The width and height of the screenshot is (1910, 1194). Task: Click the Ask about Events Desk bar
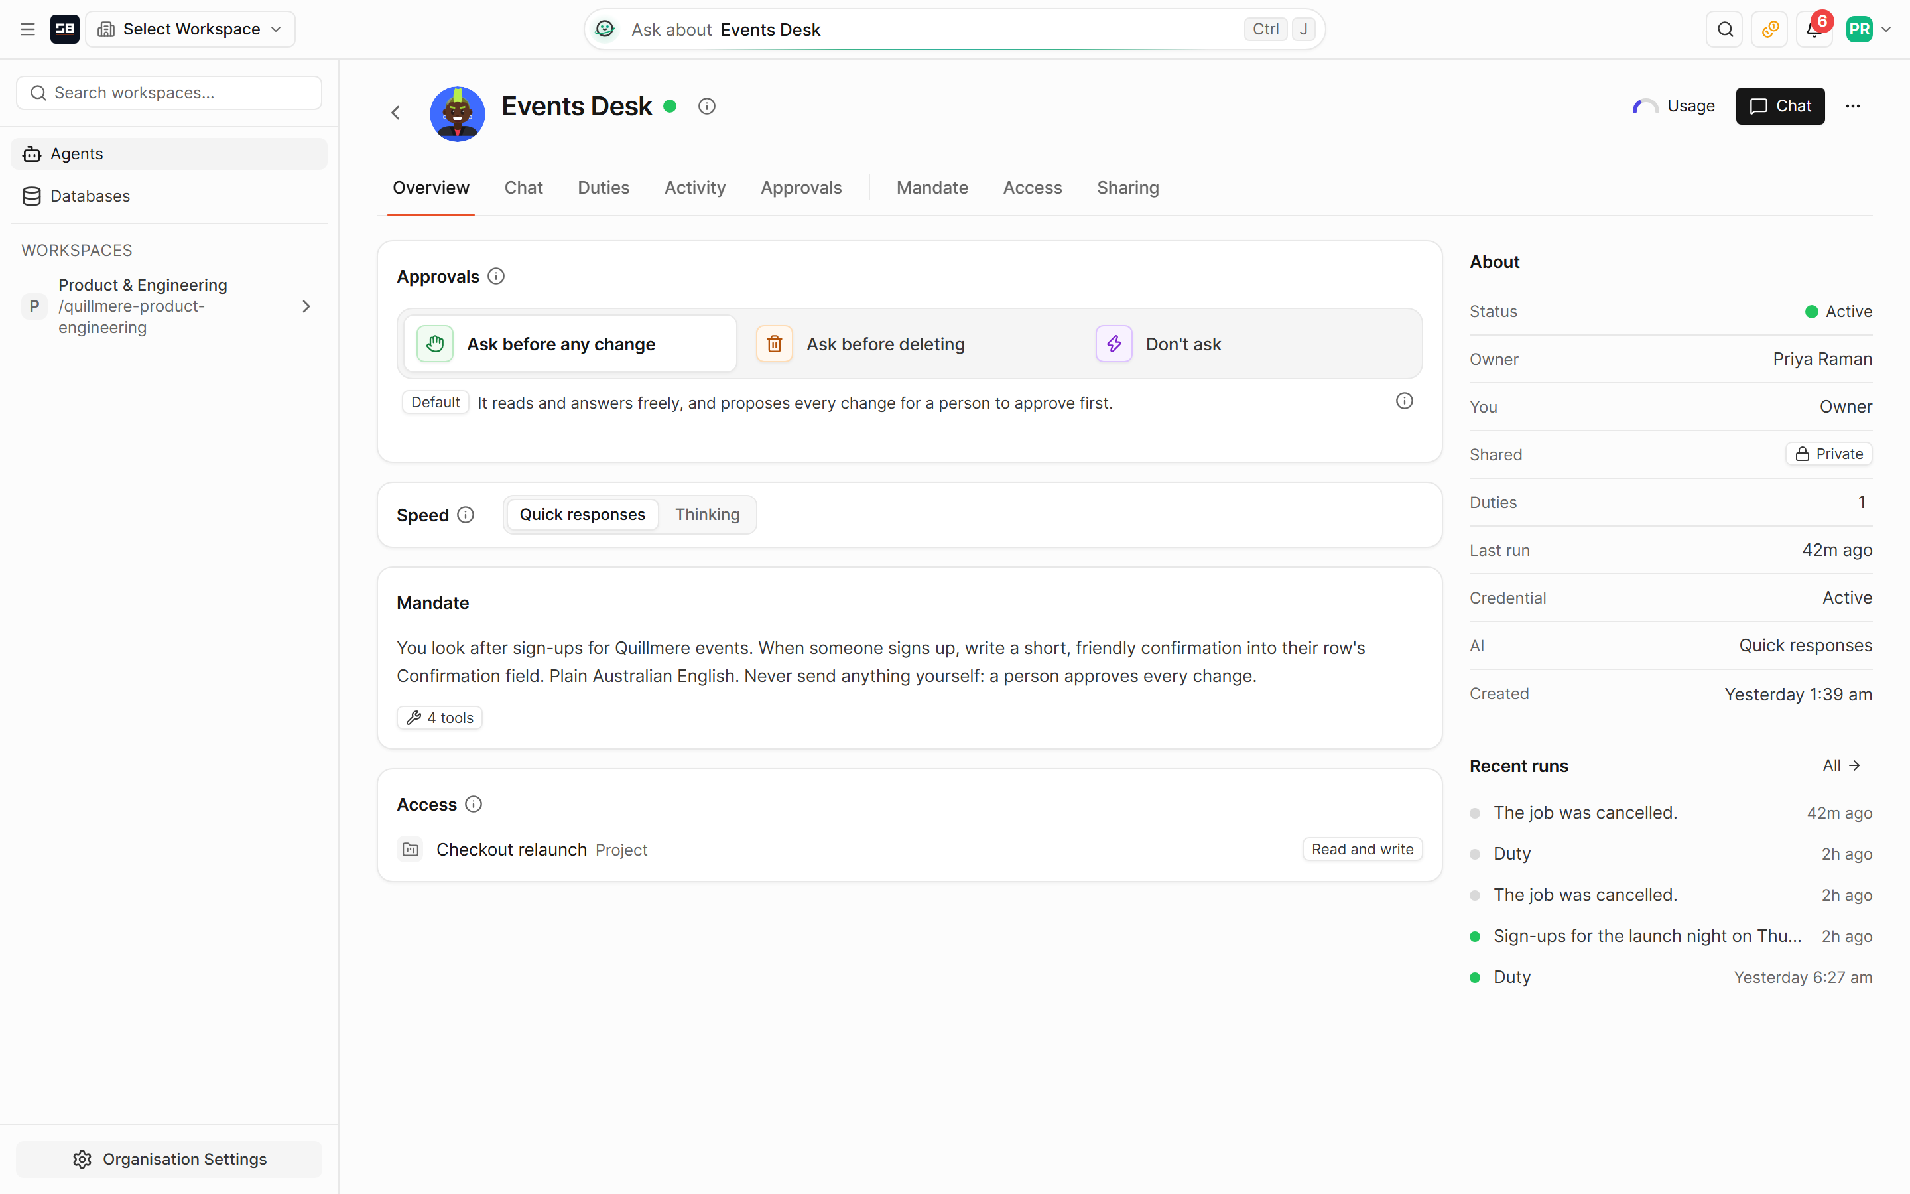pos(954,29)
